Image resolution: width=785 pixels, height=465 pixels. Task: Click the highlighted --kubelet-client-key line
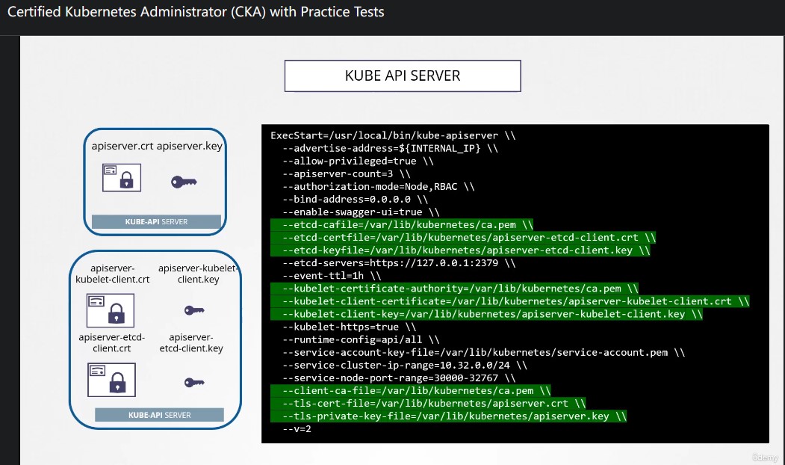[487, 314]
